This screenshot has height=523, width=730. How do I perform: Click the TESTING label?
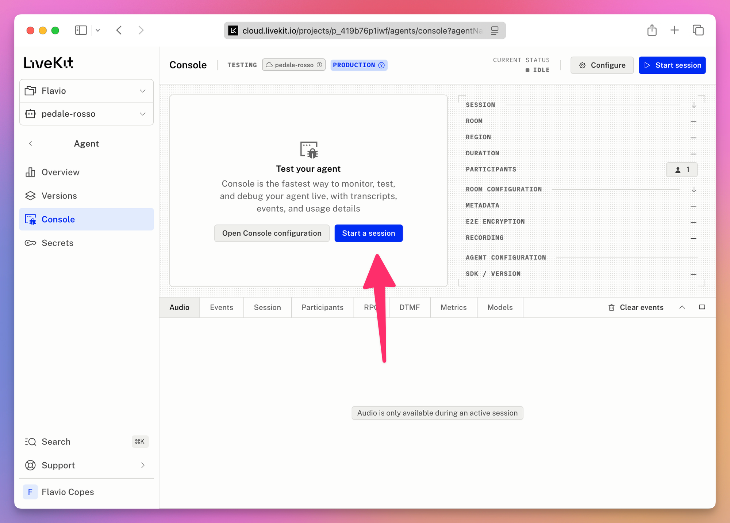[242, 65]
